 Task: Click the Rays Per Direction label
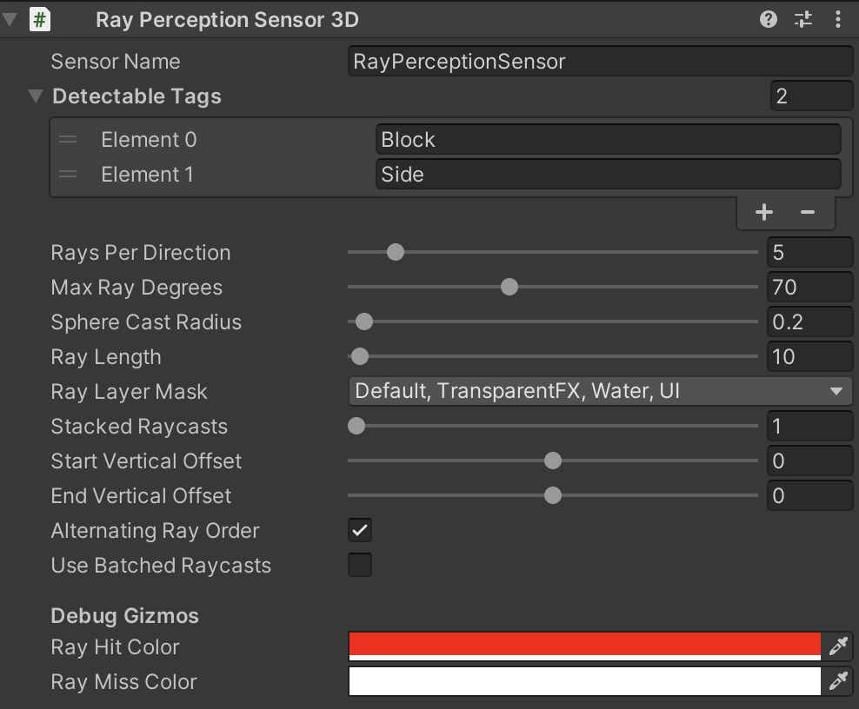pyautogui.click(x=141, y=253)
